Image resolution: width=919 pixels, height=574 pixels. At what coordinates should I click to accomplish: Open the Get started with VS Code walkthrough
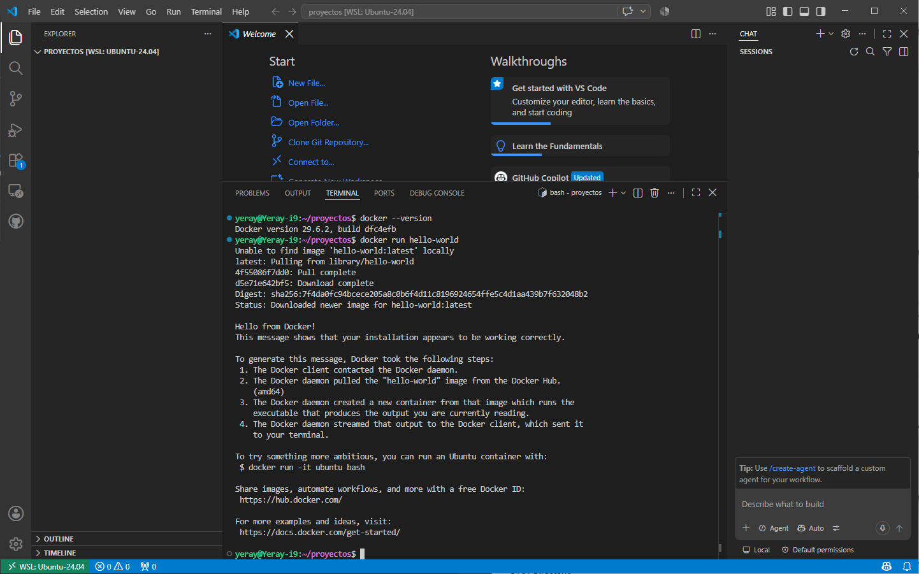click(580, 101)
